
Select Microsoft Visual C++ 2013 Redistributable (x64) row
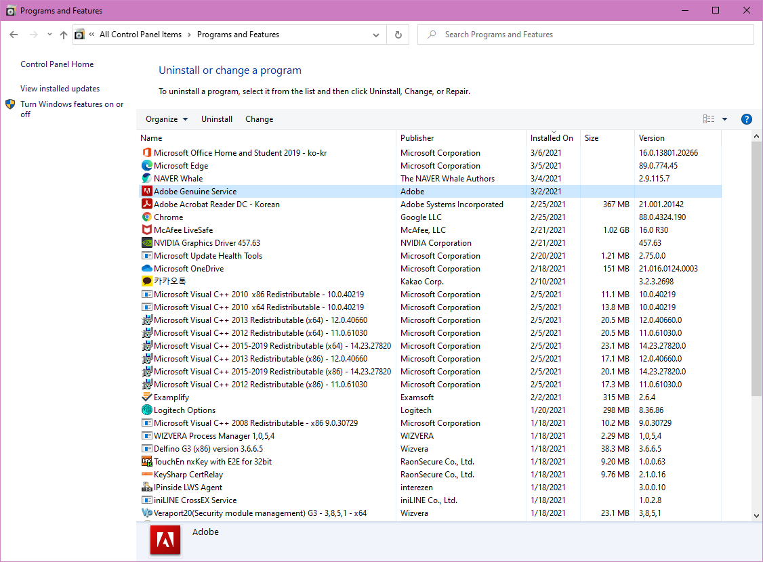point(429,320)
